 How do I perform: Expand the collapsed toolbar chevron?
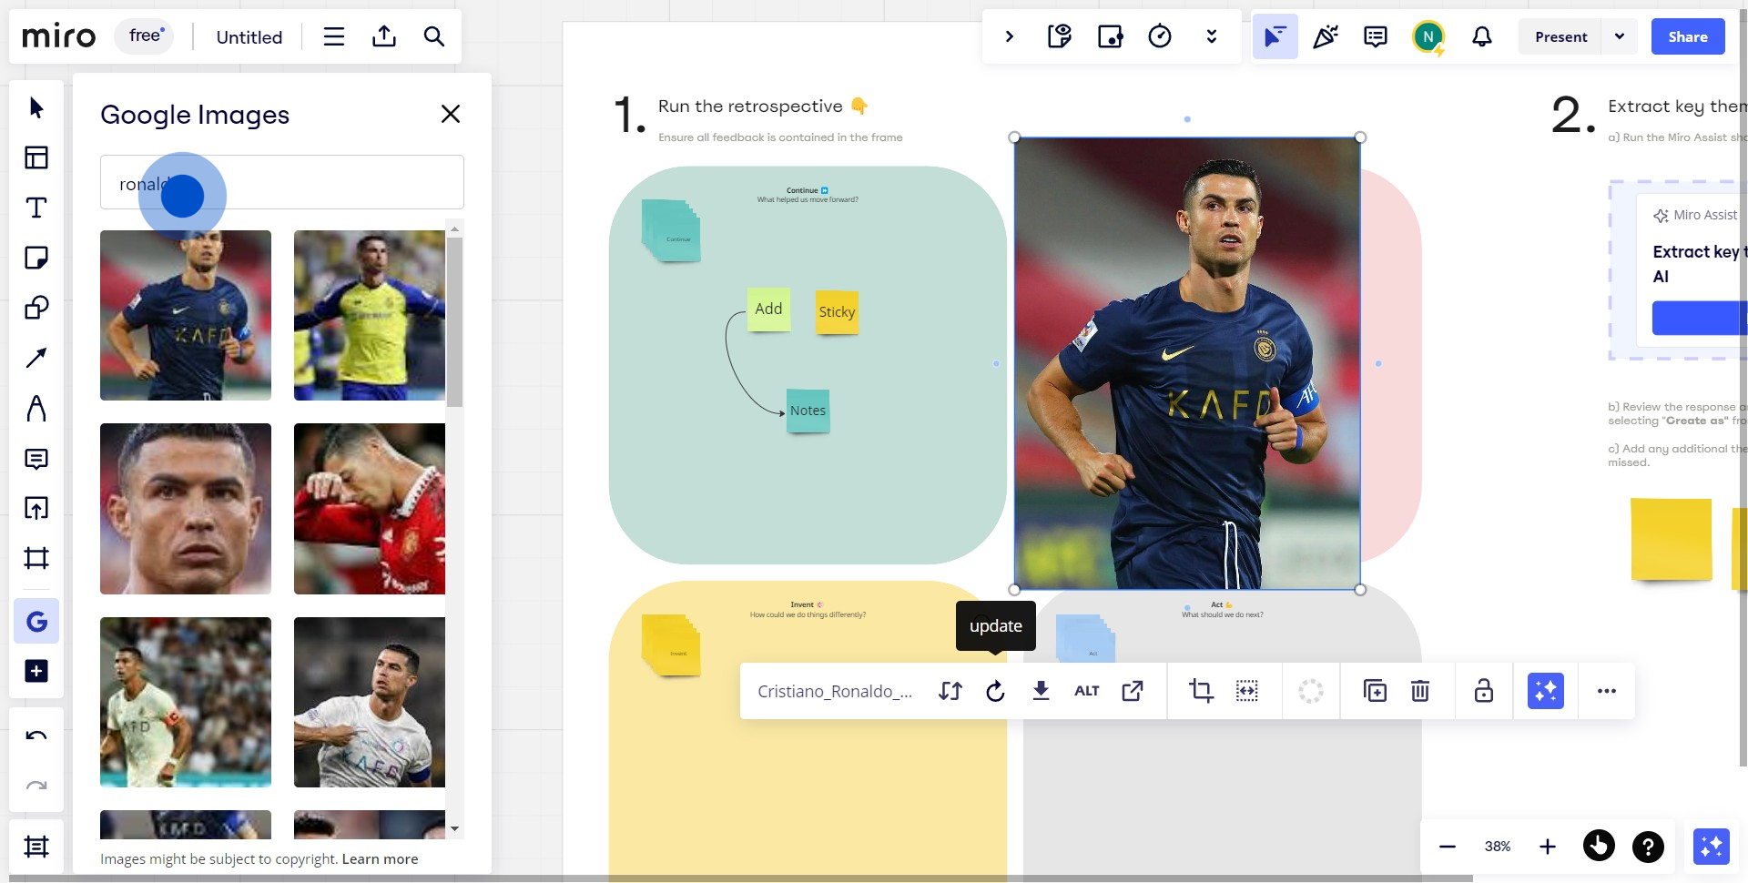[1009, 36]
